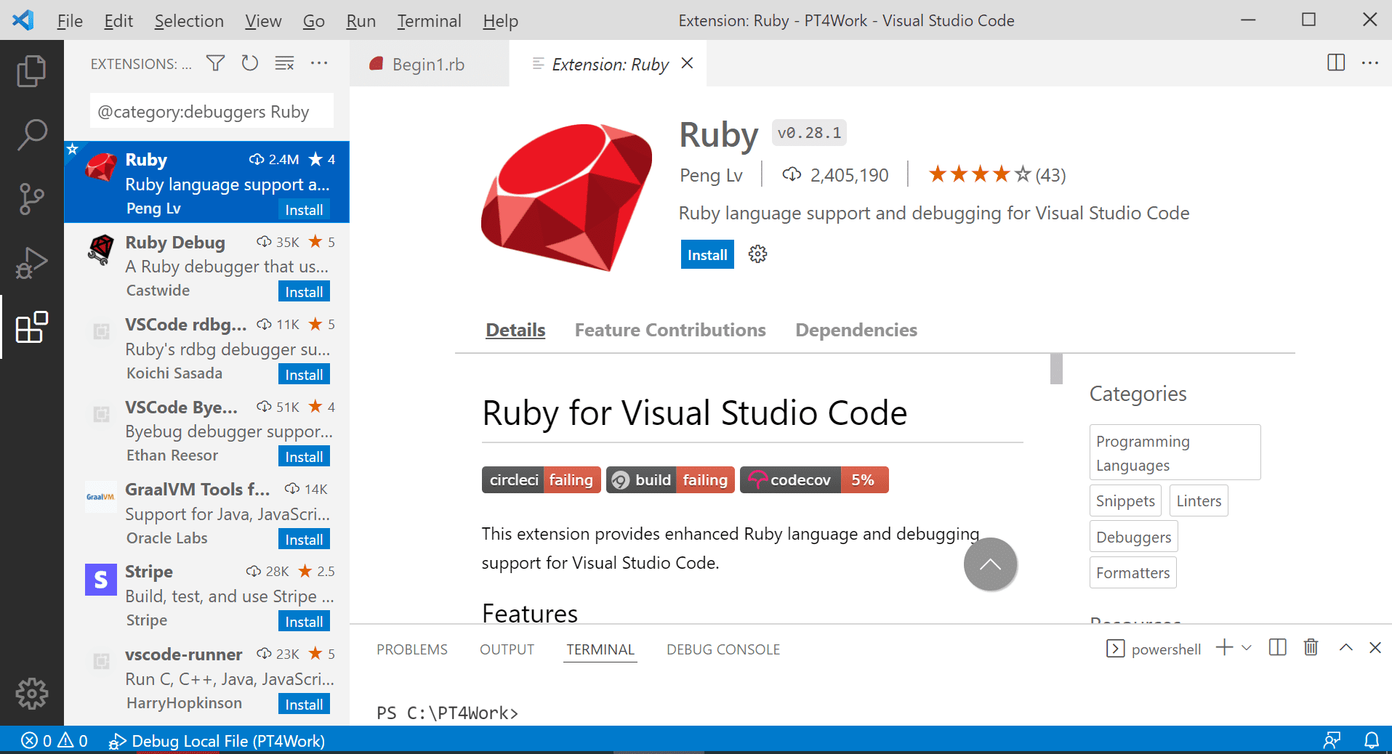Open the Selection menu
Image resolution: width=1392 pixels, height=754 pixels.
[189, 20]
